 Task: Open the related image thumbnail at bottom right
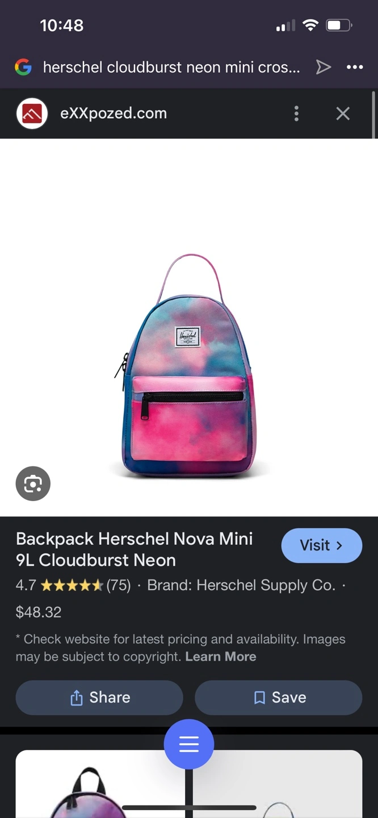click(278, 784)
